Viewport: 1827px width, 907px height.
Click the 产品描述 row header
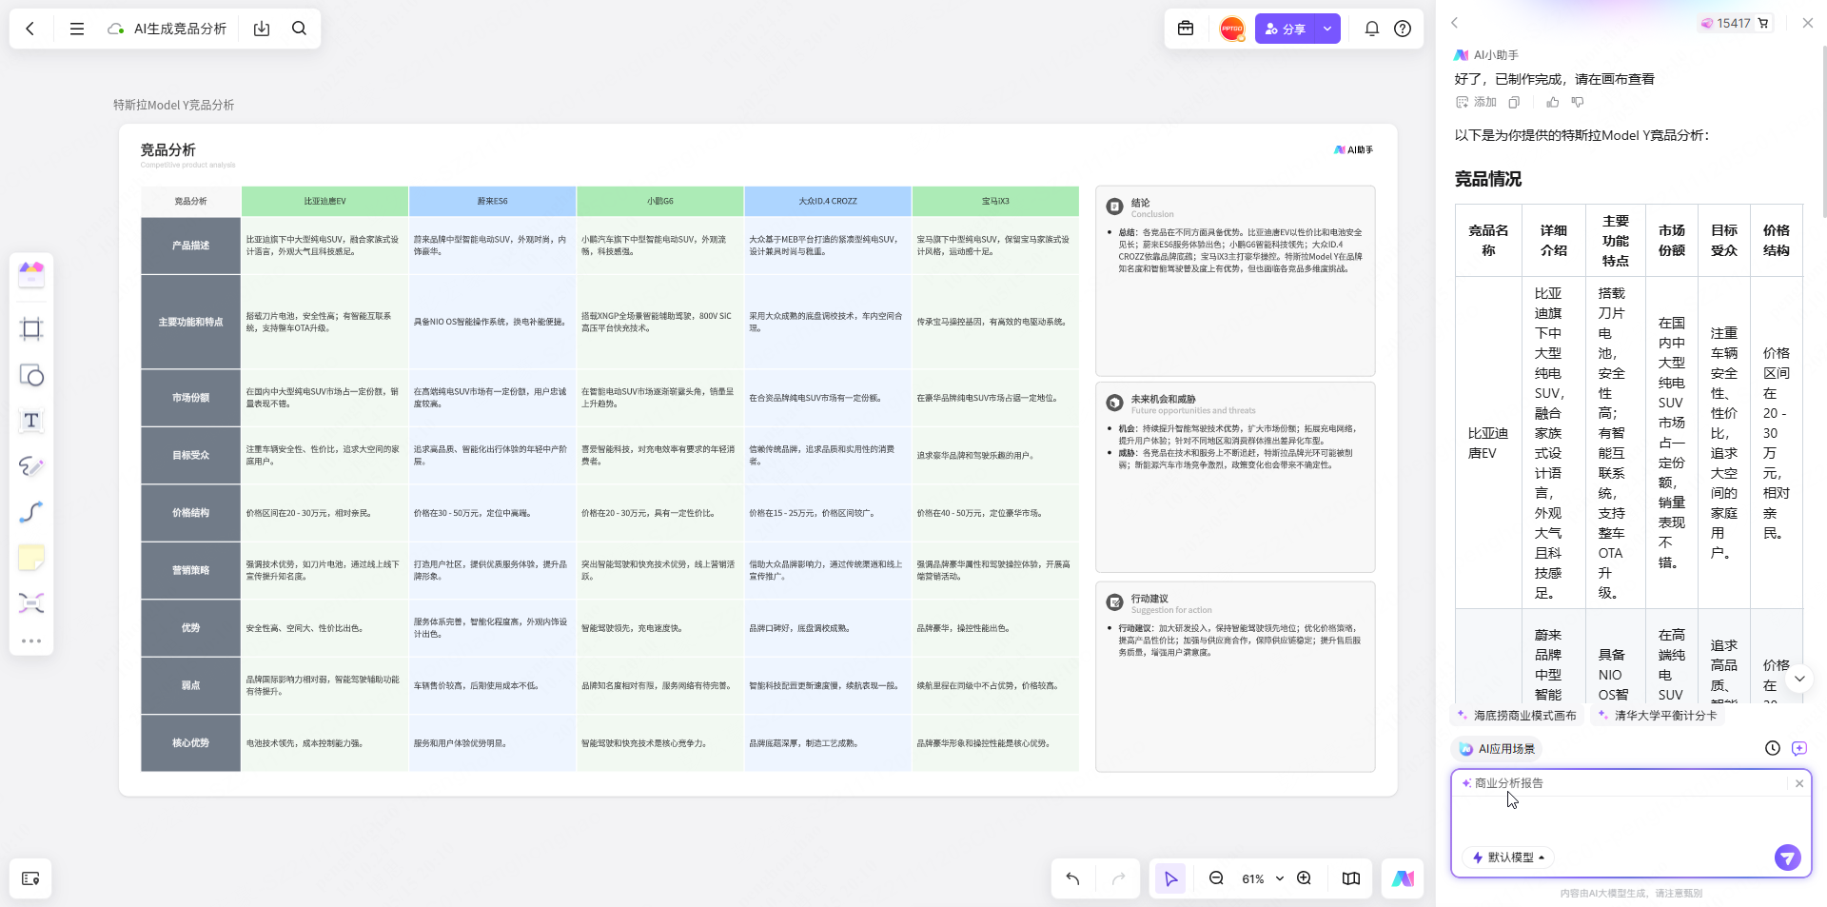pyautogui.click(x=190, y=246)
